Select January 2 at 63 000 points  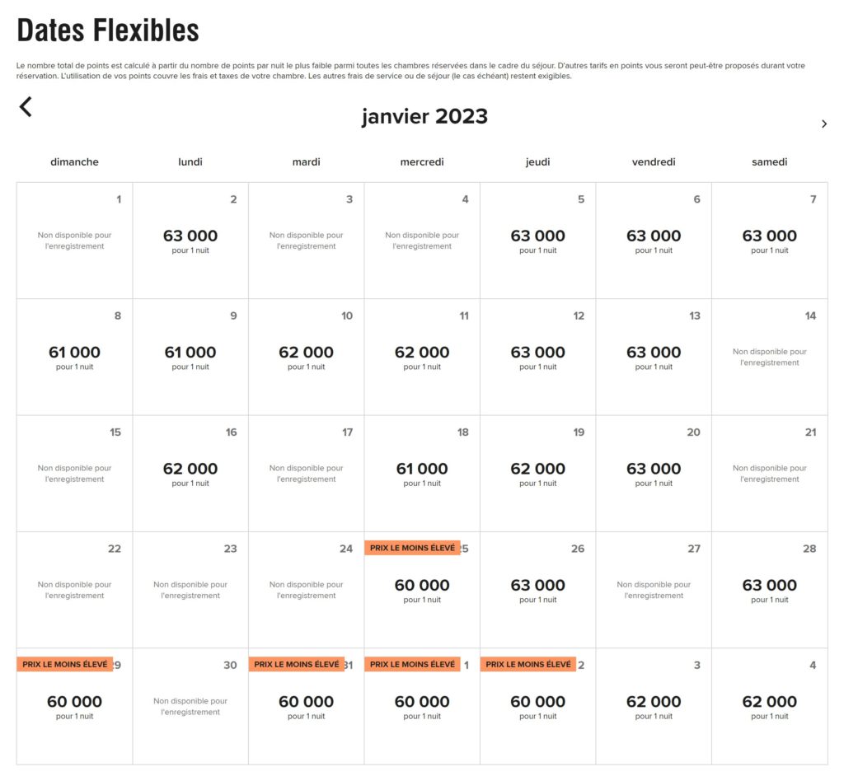click(x=190, y=240)
